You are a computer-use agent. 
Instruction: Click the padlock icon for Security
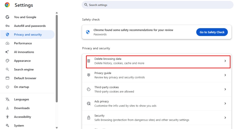pos(89,118)
